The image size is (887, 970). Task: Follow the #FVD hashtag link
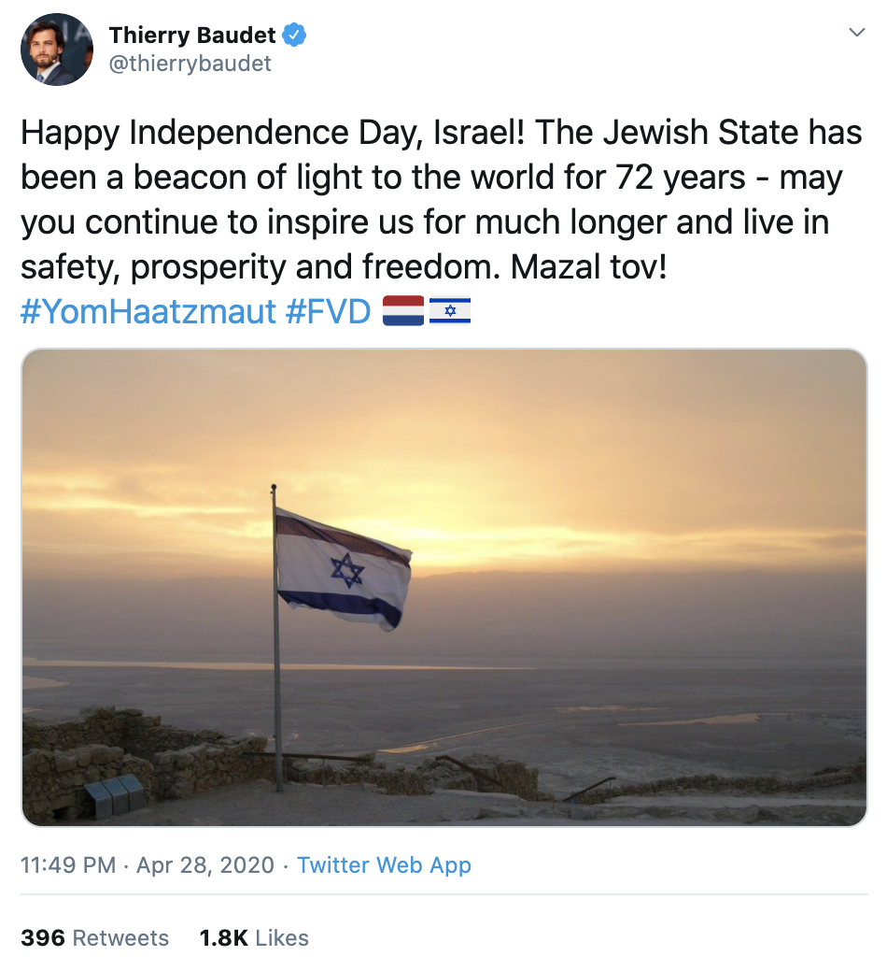click(x=327, y=311)
